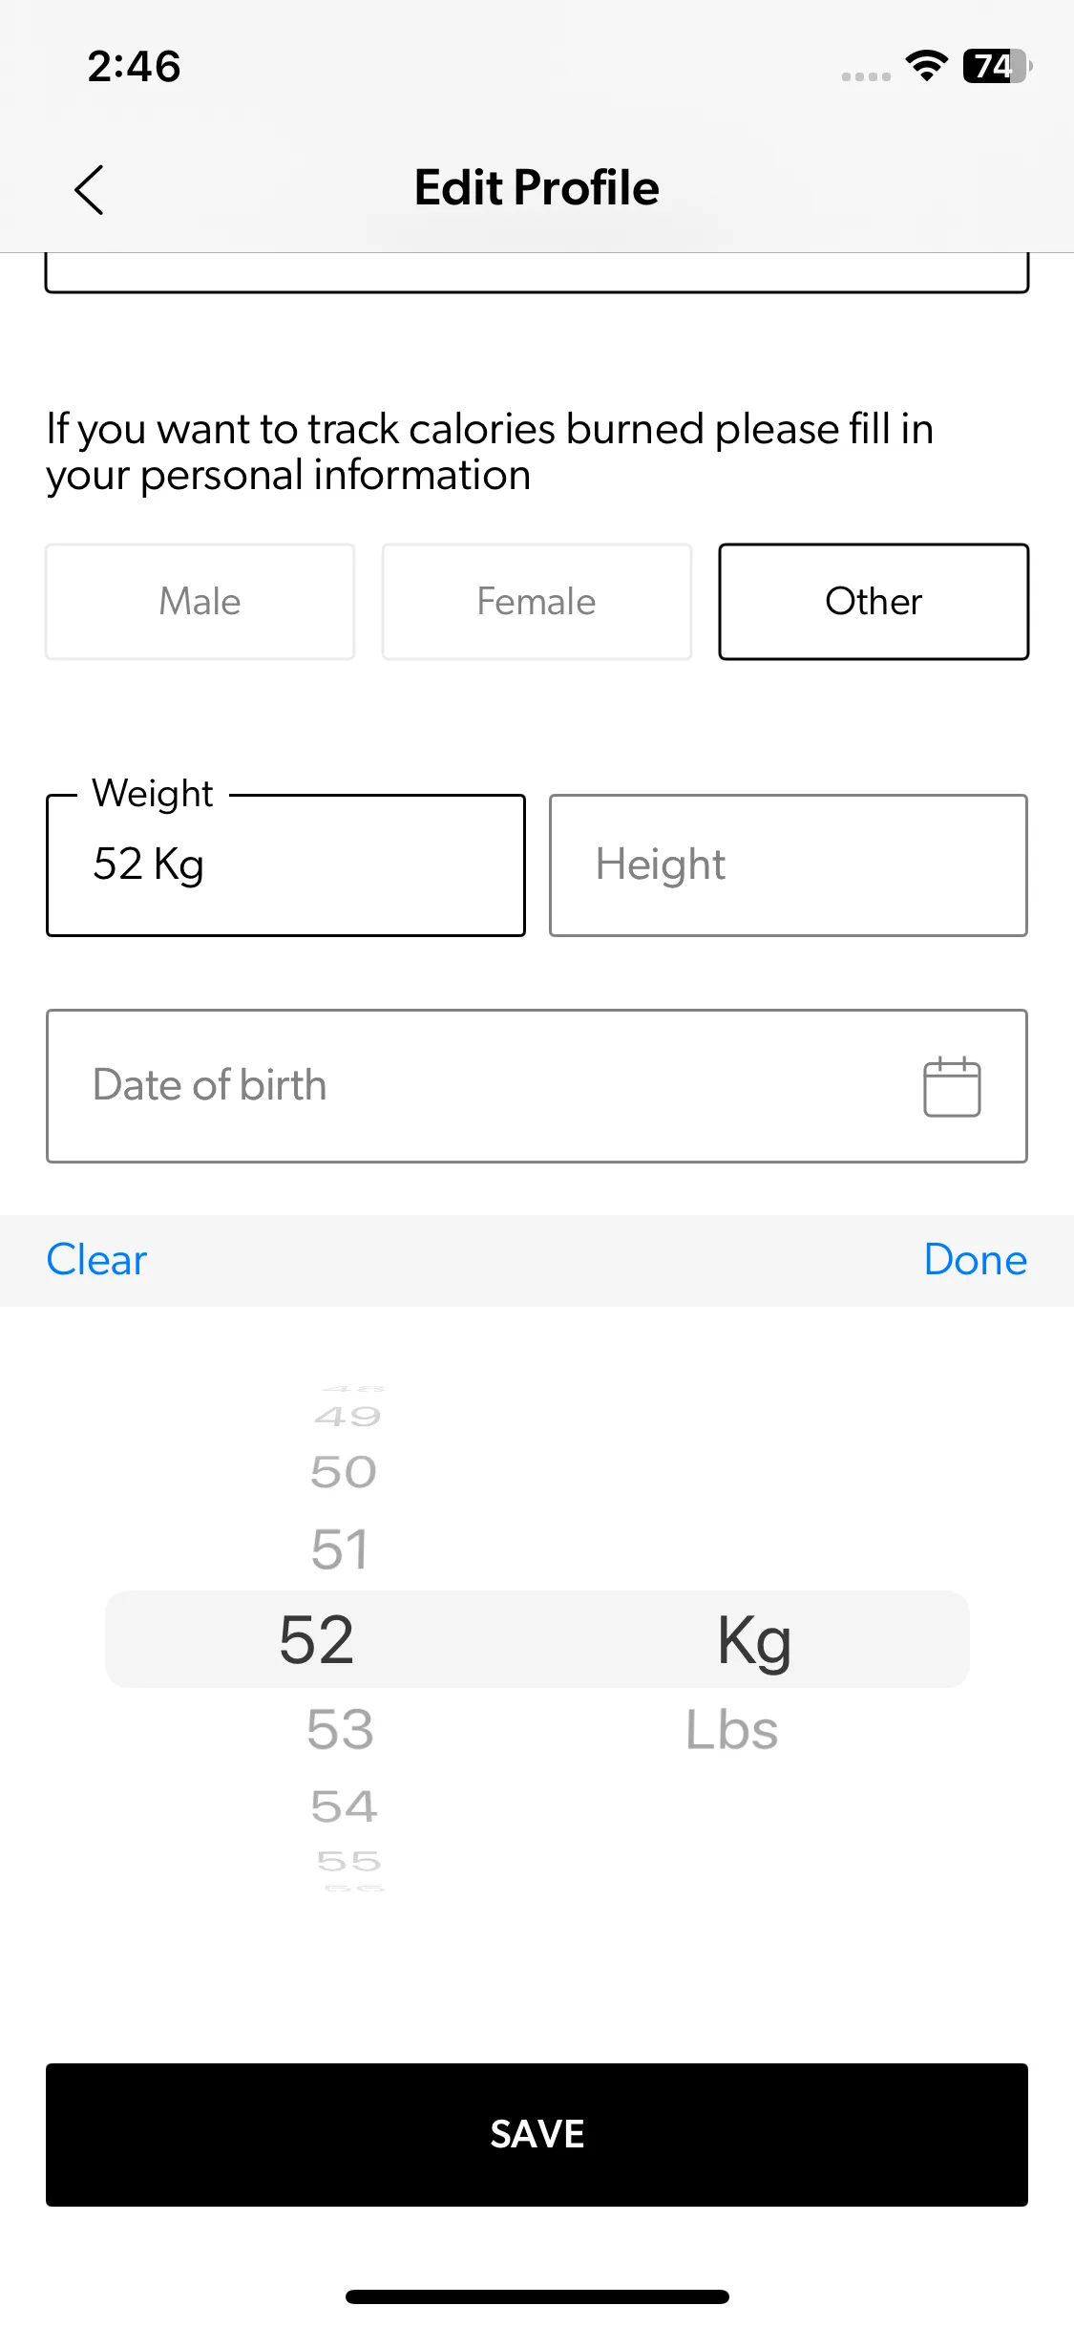1074x2327 pixels.
Task: Select Other gender option
Action: (x=874, y=602)
